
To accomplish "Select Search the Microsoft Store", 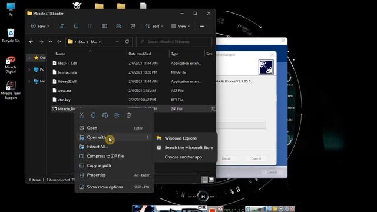I will coord(186,148).
